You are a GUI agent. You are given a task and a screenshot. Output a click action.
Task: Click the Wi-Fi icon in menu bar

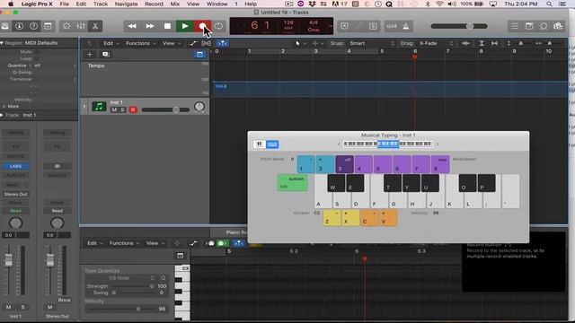(439, 4)
